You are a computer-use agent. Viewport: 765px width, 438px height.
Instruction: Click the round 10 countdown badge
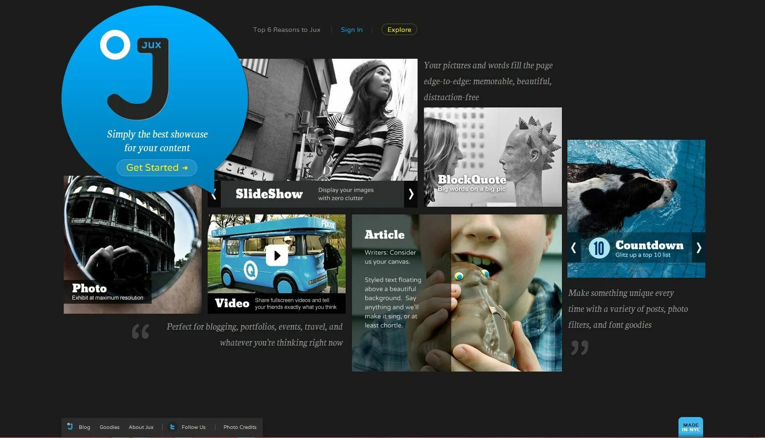coord(599,248)
